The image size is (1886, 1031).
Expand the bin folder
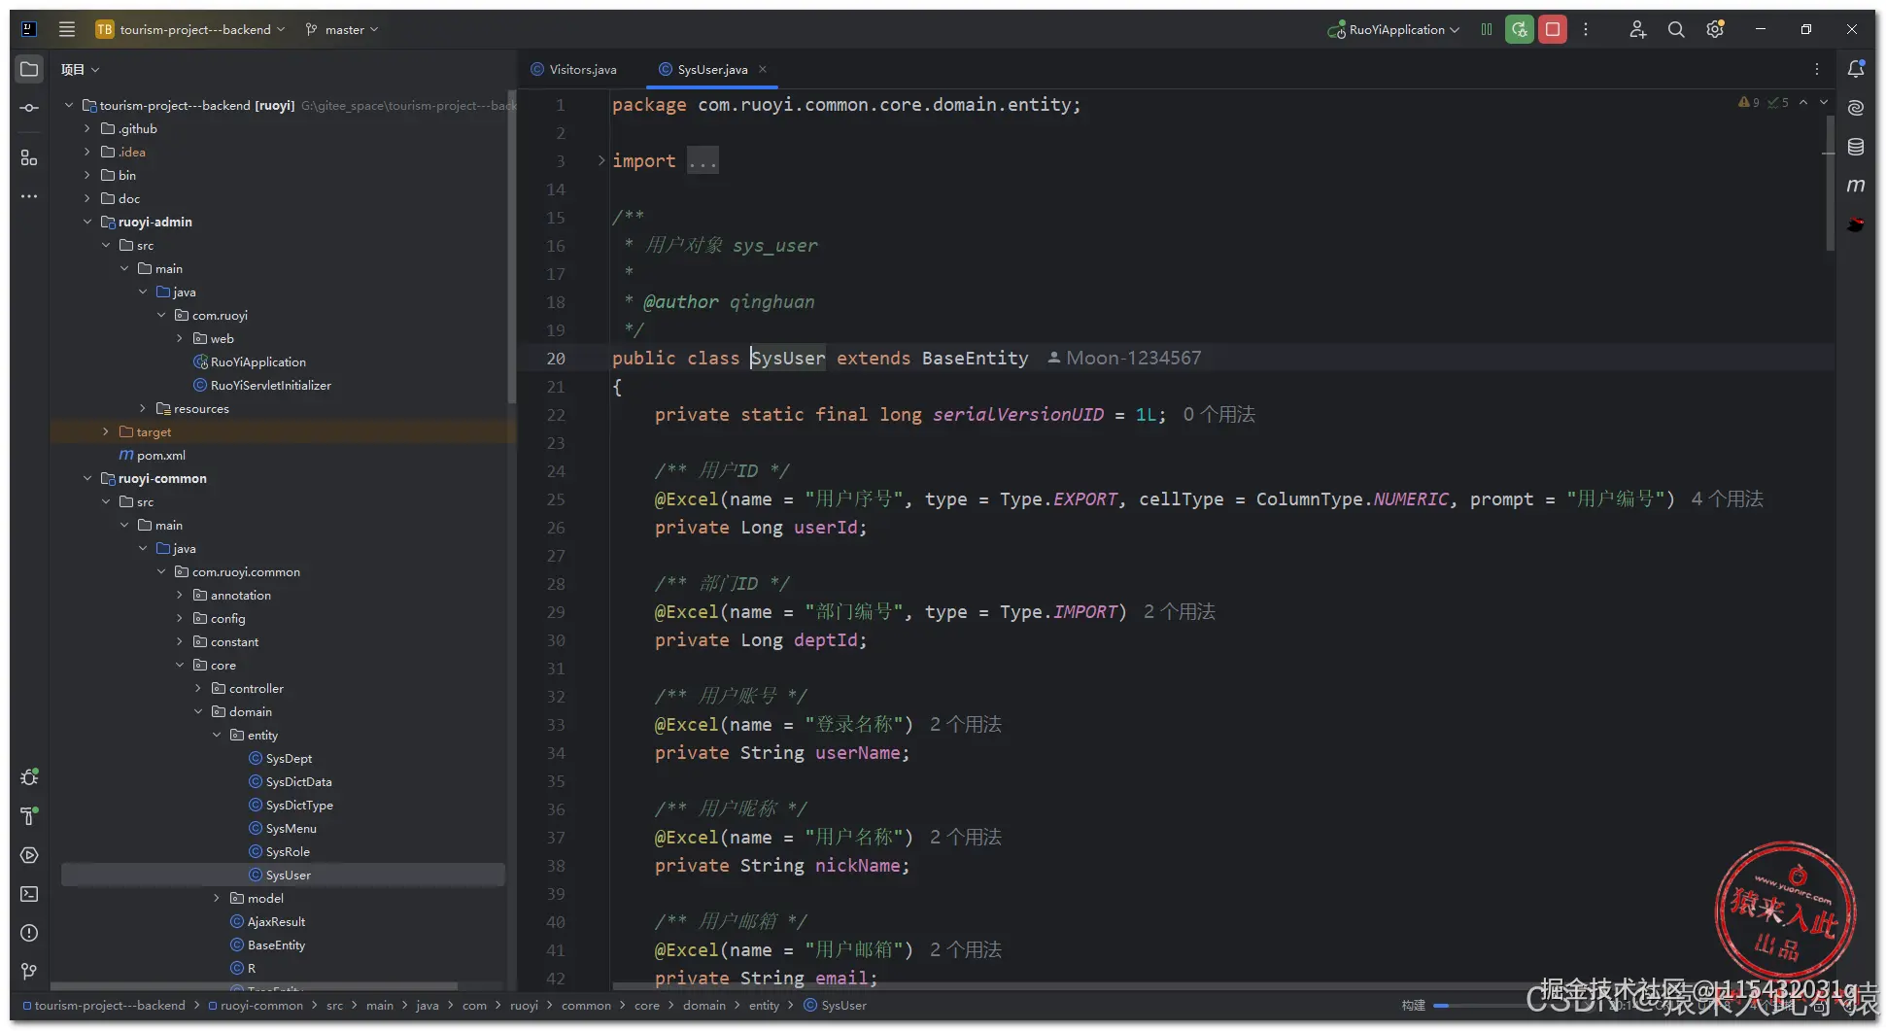87,175
